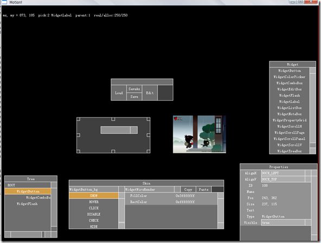321x243 pixels.
Task: Click the Load button
Action: pos(119,93)
